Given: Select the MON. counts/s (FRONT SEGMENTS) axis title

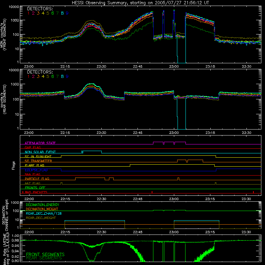Looking at the screenshot, I should 3,34.
